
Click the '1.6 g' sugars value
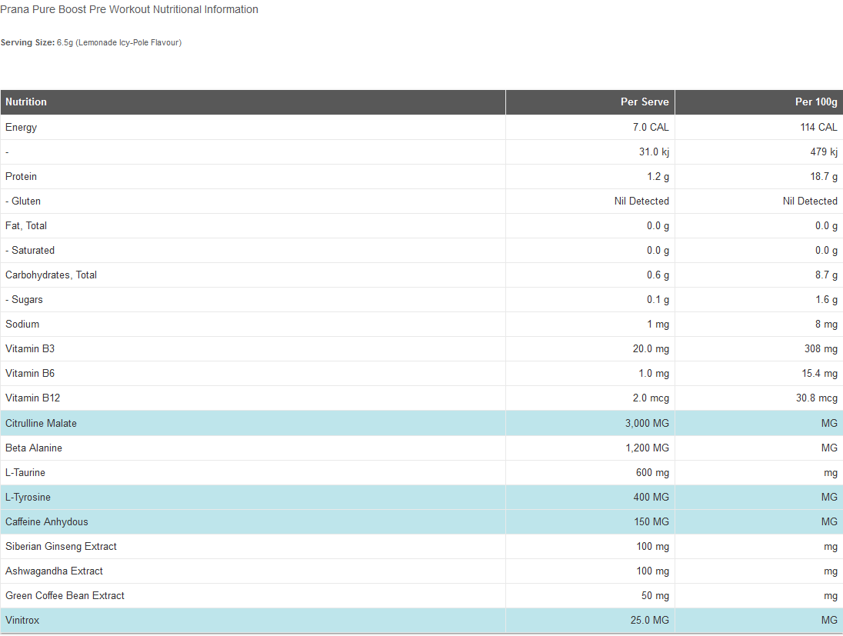[x=826, y=300]
